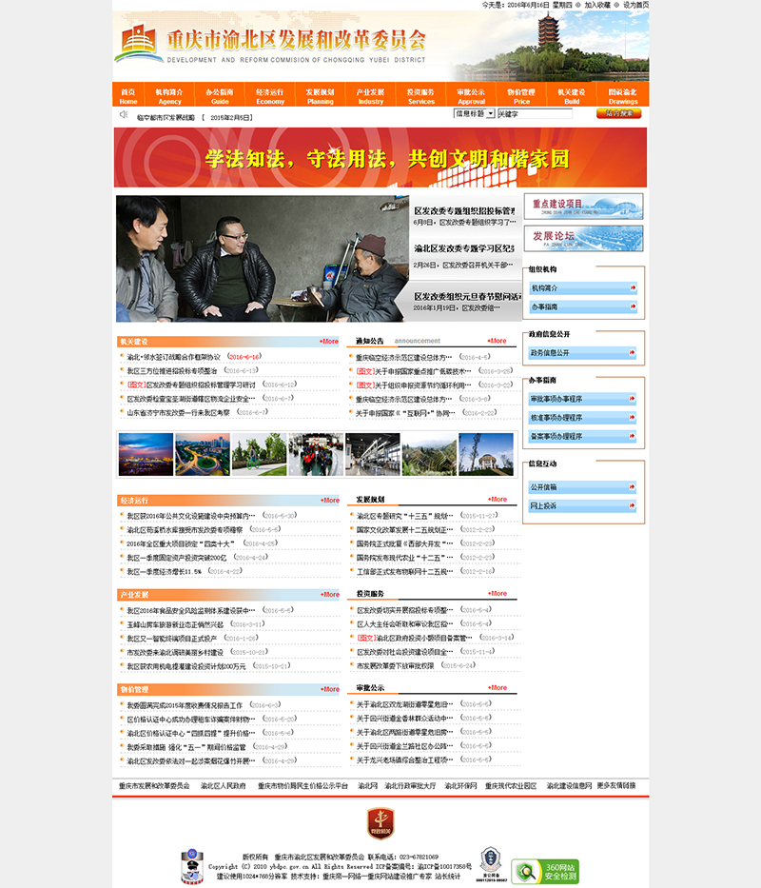Click arrow icon beside 审批事项办事程序
The width and height of the screenshot is (761, 888).
[633, 399]
